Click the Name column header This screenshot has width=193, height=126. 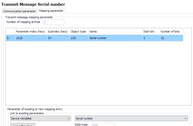click(115, 32)
